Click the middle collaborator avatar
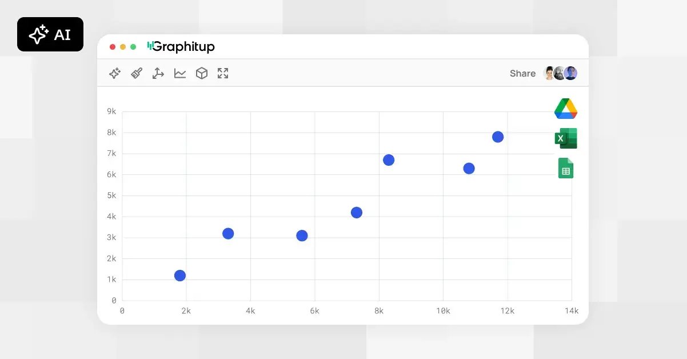 (560, 73)
